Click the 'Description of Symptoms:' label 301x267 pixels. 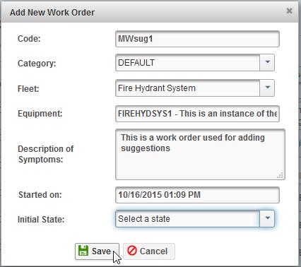[46, 154]
